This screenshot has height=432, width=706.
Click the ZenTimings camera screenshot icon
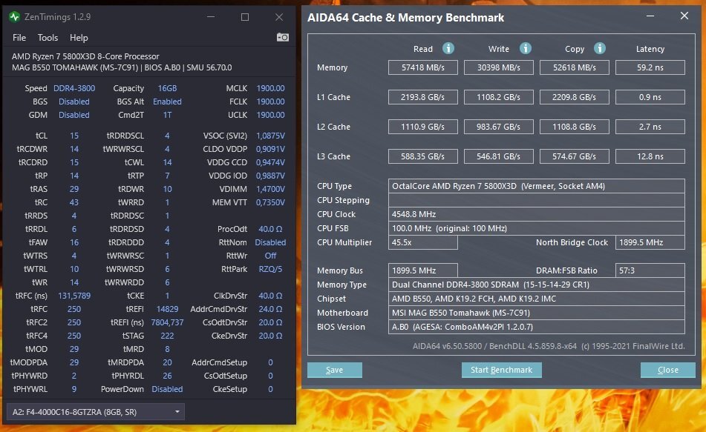tap(282, 37)
